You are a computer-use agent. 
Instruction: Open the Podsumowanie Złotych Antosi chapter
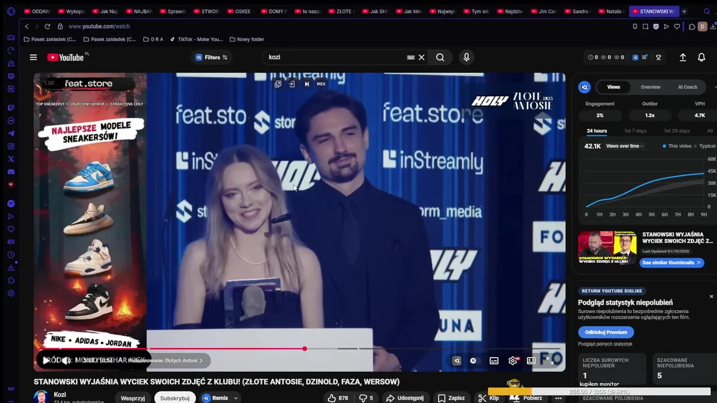165,360
